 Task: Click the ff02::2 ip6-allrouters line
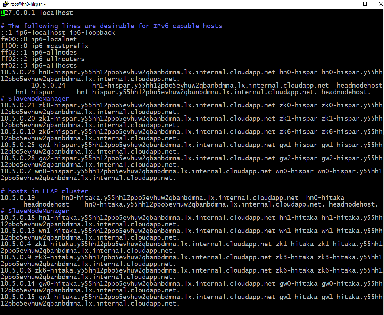[43, 59]
